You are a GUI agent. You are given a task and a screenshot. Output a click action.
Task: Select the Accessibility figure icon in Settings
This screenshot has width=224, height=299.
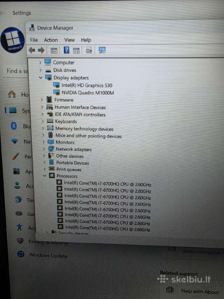point(19,227)
